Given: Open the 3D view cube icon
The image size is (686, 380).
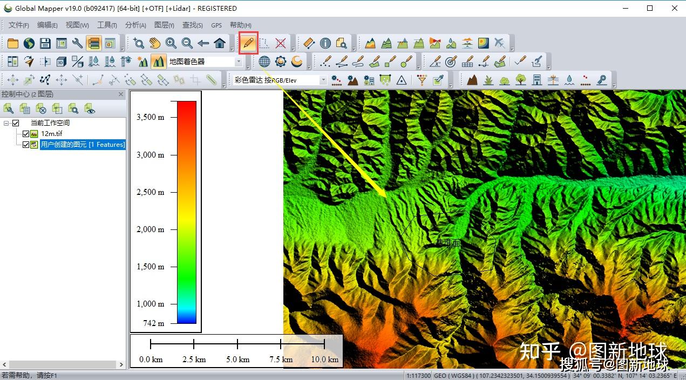Looking at the screenshot, I should click(62, 62).
